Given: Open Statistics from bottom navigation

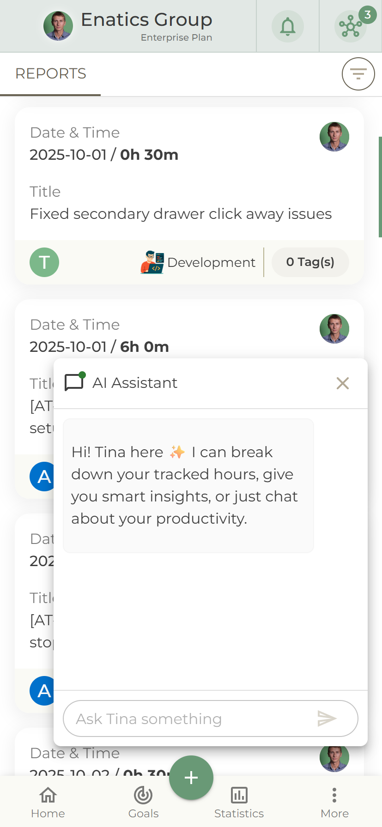Looking at the screenshot, I should tap(239, 802).
